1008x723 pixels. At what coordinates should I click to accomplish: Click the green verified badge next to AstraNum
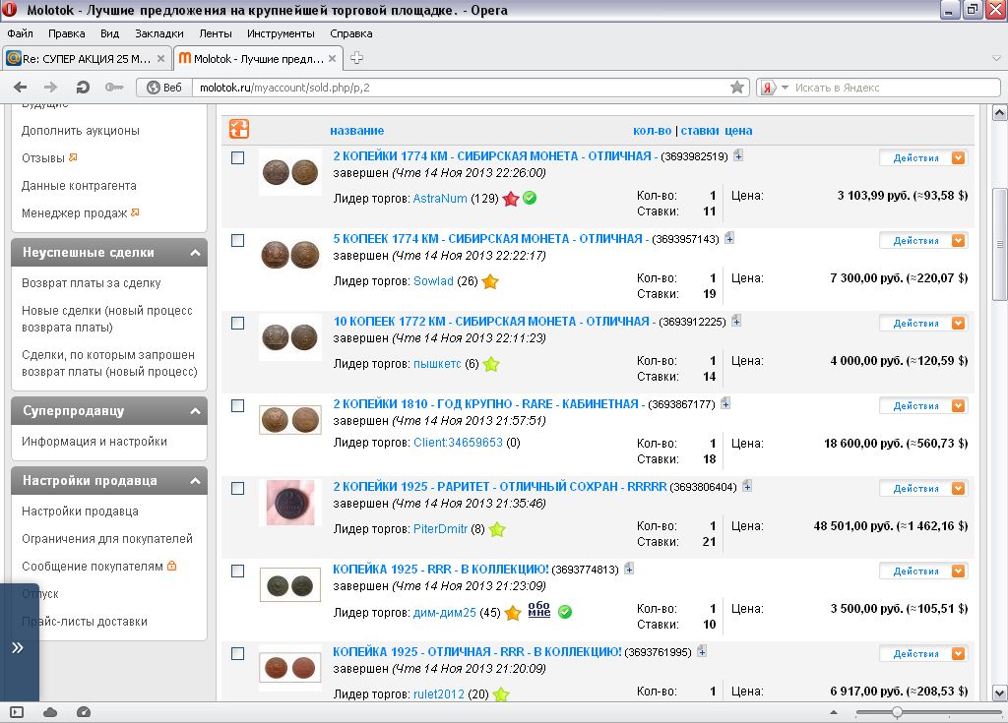(x=530, y=198)
